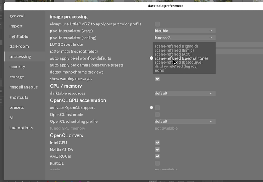
Task: Open the presets preferences tab
Action: (x=25, y=108)
